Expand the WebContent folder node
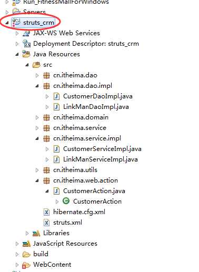 pos(17,265)
